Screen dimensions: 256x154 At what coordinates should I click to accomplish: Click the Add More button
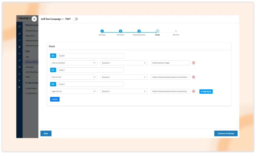[x=206, y=92]
